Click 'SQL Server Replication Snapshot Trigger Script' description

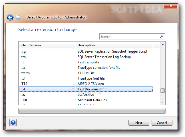[x=112, y=51]
